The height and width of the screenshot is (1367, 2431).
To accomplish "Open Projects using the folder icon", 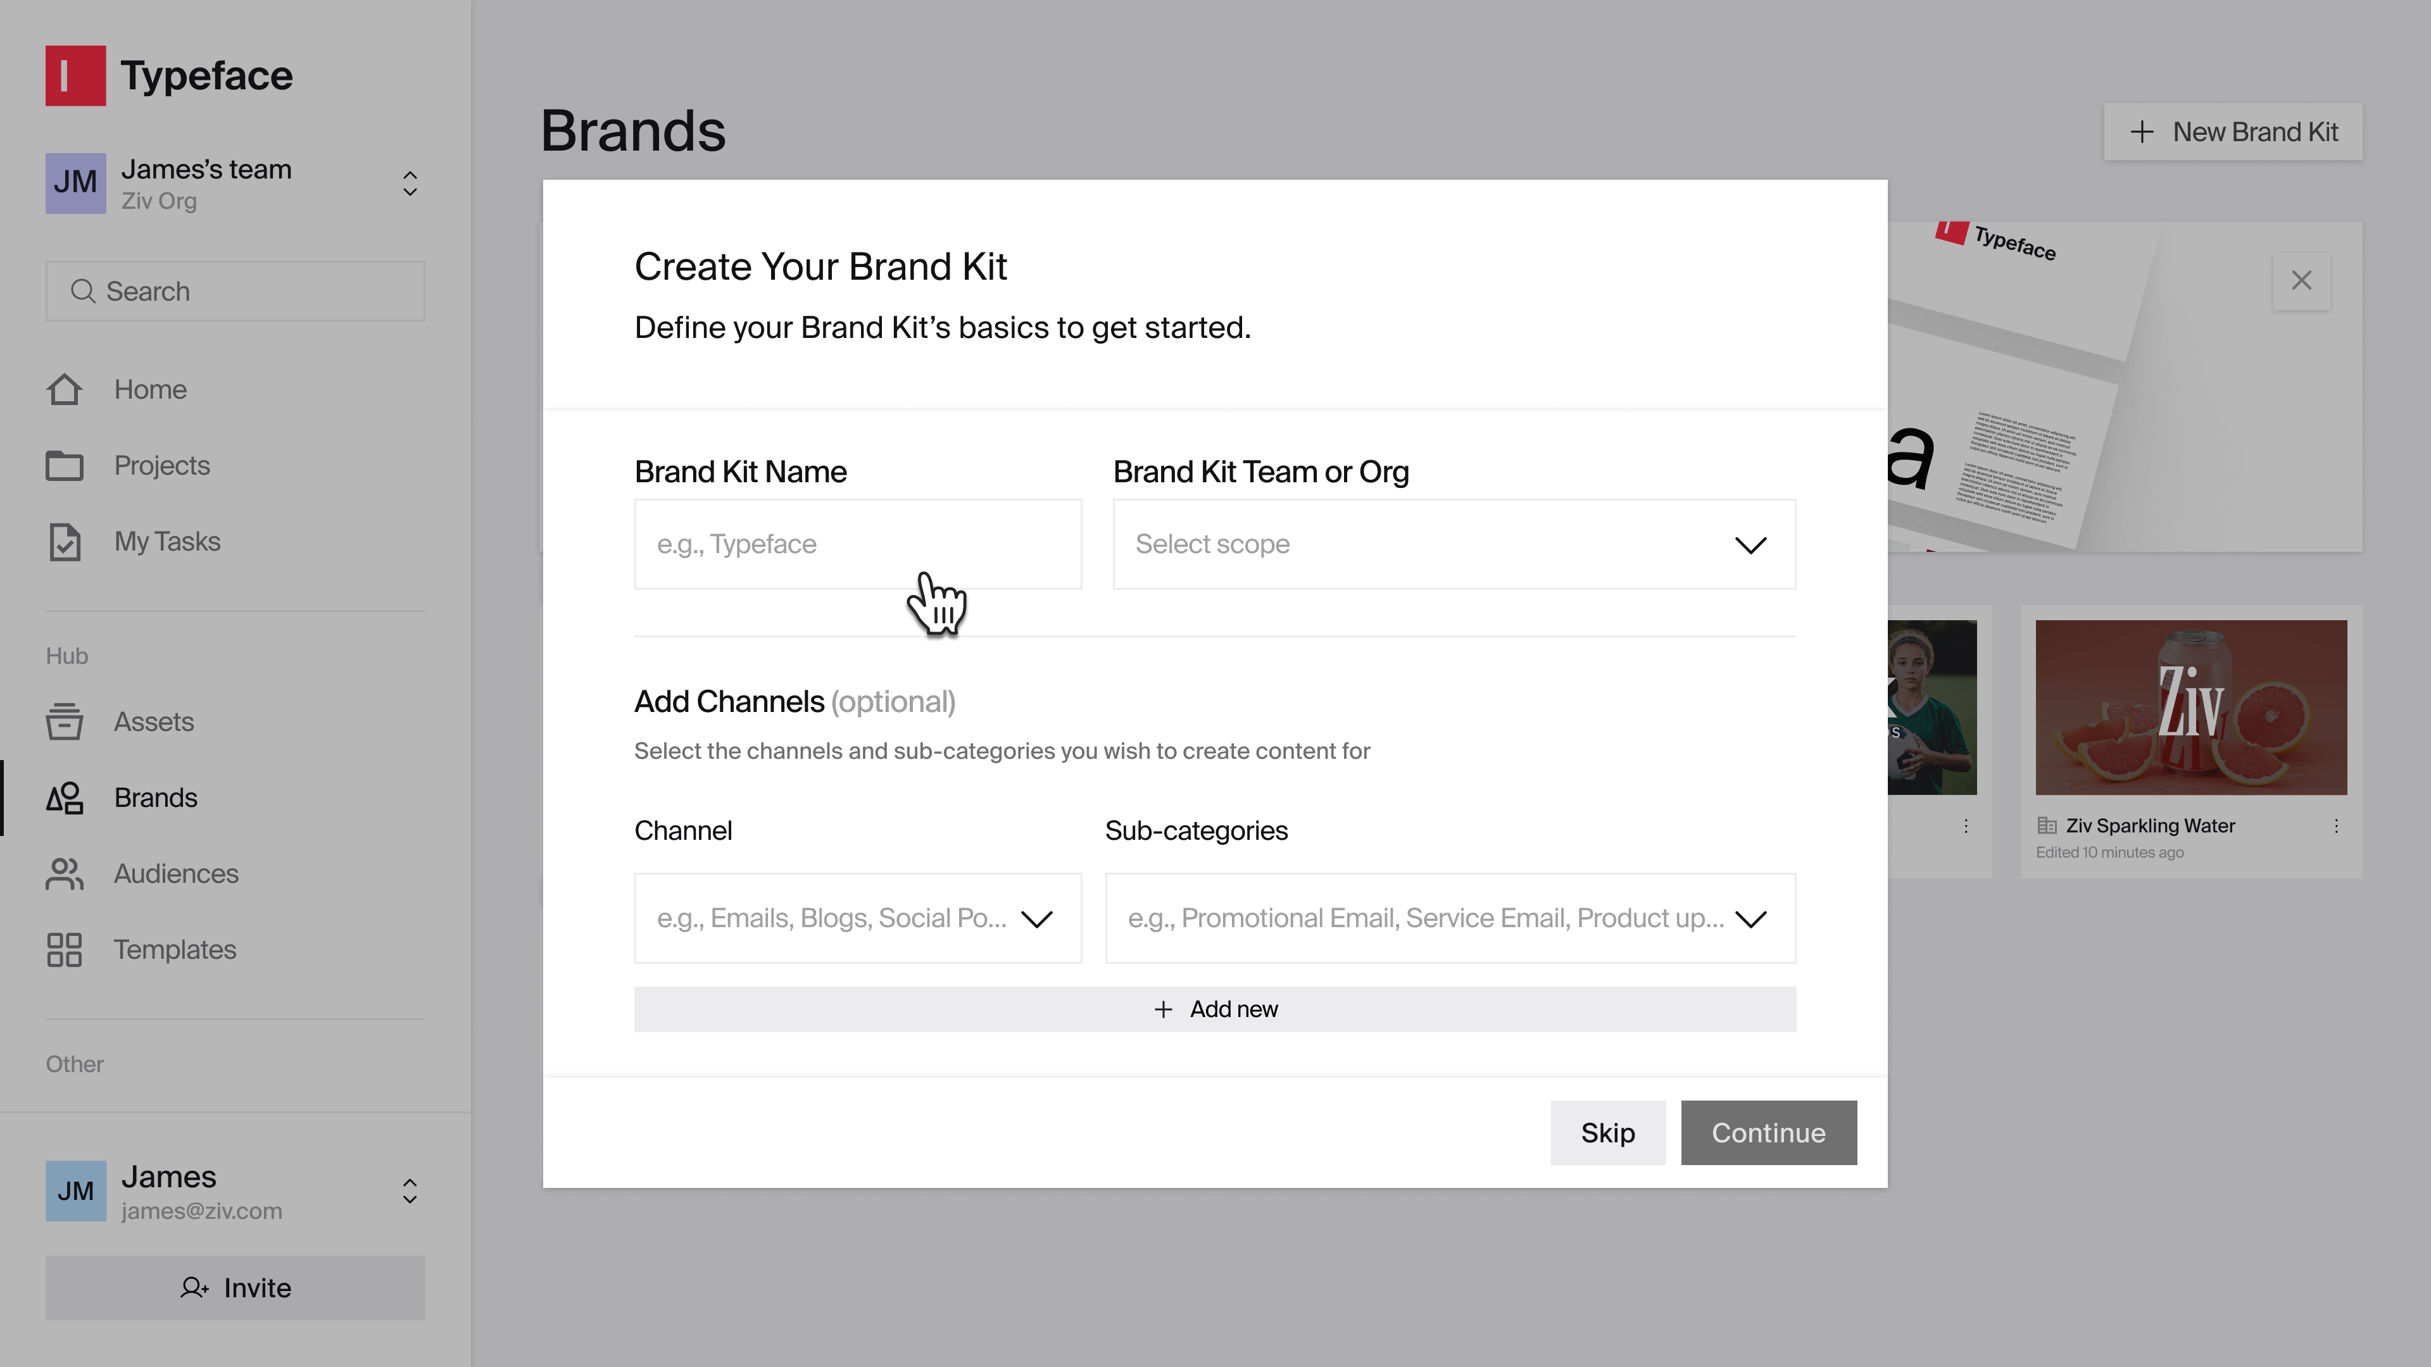I will pyautogui.click(x=64, y=464).
